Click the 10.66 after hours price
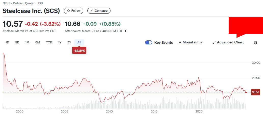 [x=73, y=24]
